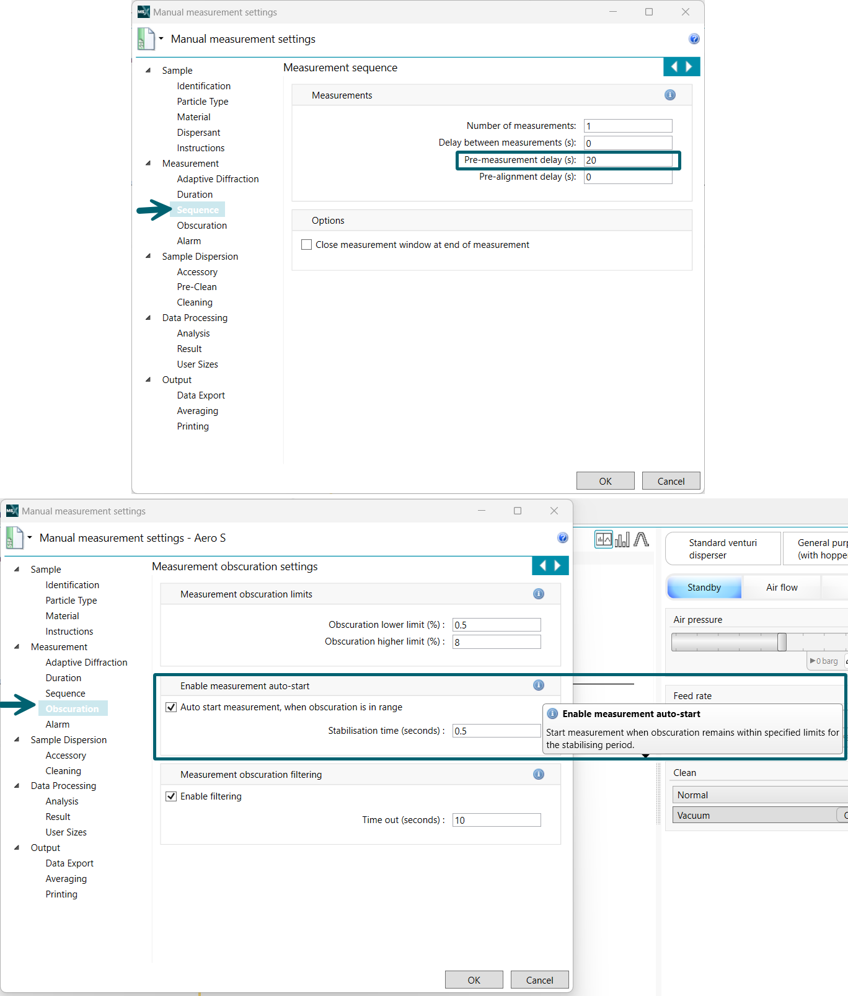Click the SOP document icon in Aero S window

(14, 538)
